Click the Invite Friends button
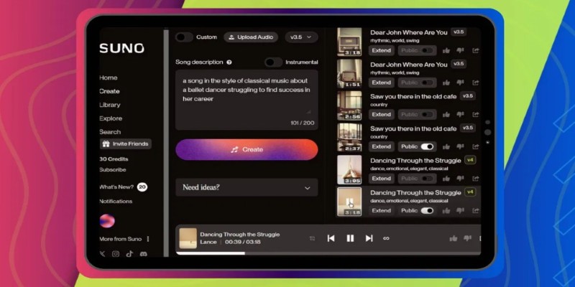The height and width of the screenshot is (287, 575). [125, 144]
